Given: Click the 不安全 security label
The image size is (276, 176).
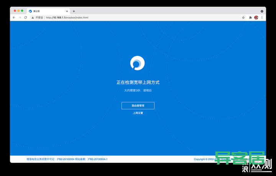Looking at the screenshot, I should (x=39, y=18).
